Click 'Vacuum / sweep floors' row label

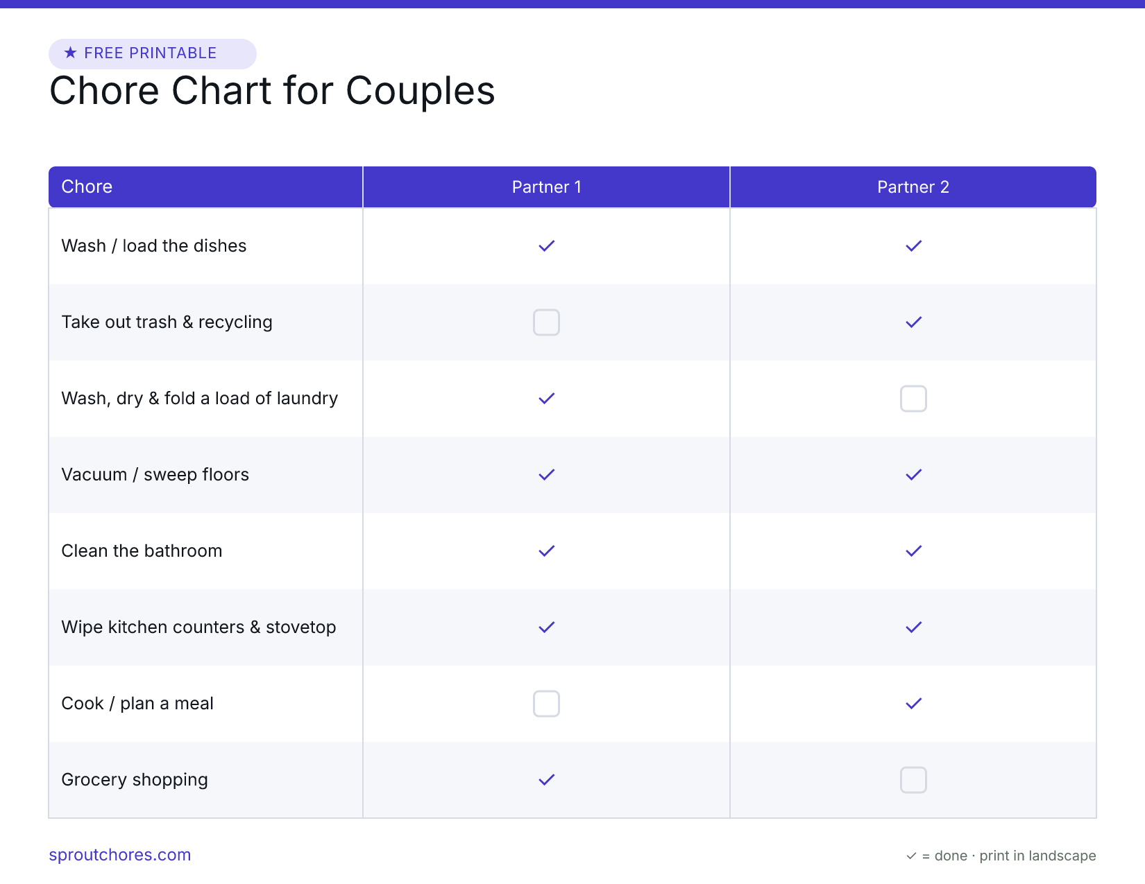pyautogui.click(x=155, y=475)
